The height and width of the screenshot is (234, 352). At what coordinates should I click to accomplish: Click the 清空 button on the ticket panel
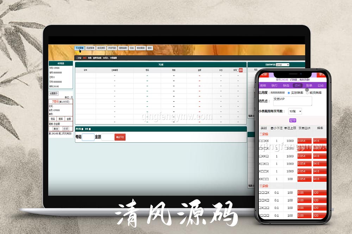(x=56, y=129)
